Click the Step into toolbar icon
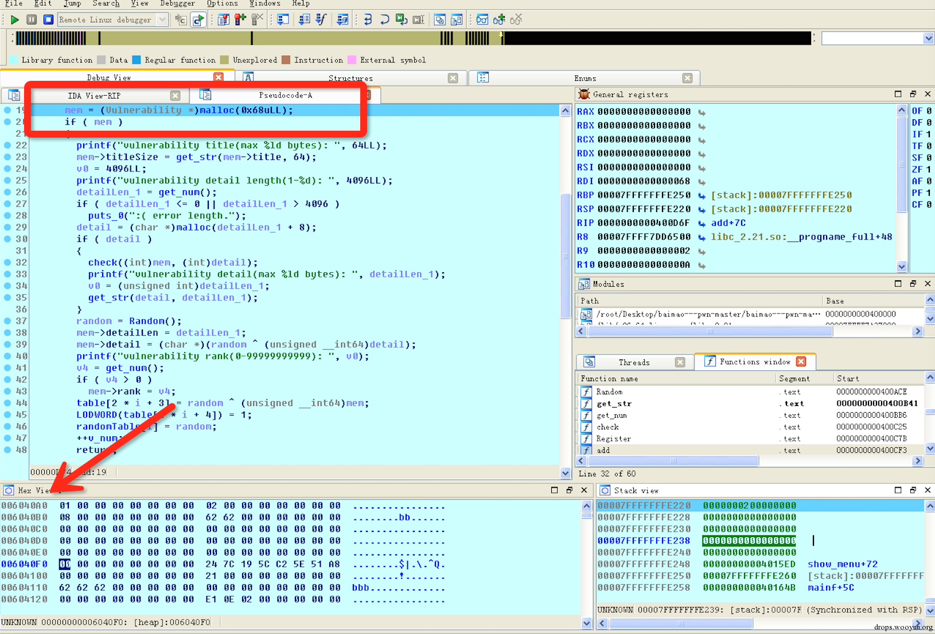Image resolution: width=935 pixels, height=634 pixels. click(368, 20)
